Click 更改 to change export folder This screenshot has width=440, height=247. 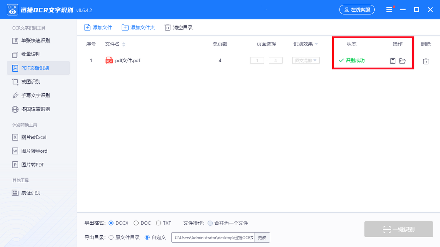[x=262, y=237]
